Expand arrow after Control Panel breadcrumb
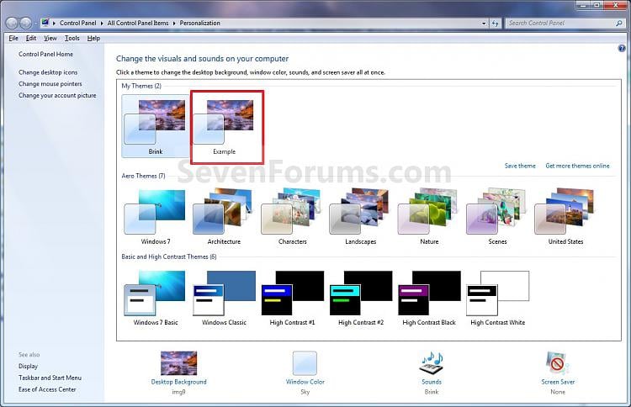Image resolution: width=631 pixels, height=407 pixels. point(102,24)
